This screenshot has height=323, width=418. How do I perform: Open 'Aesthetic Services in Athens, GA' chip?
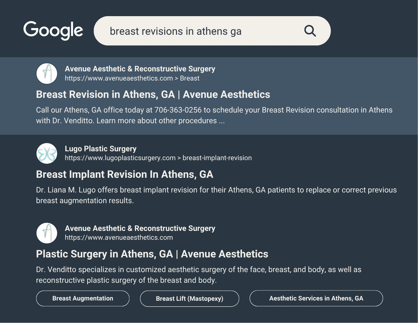[316, 298]
